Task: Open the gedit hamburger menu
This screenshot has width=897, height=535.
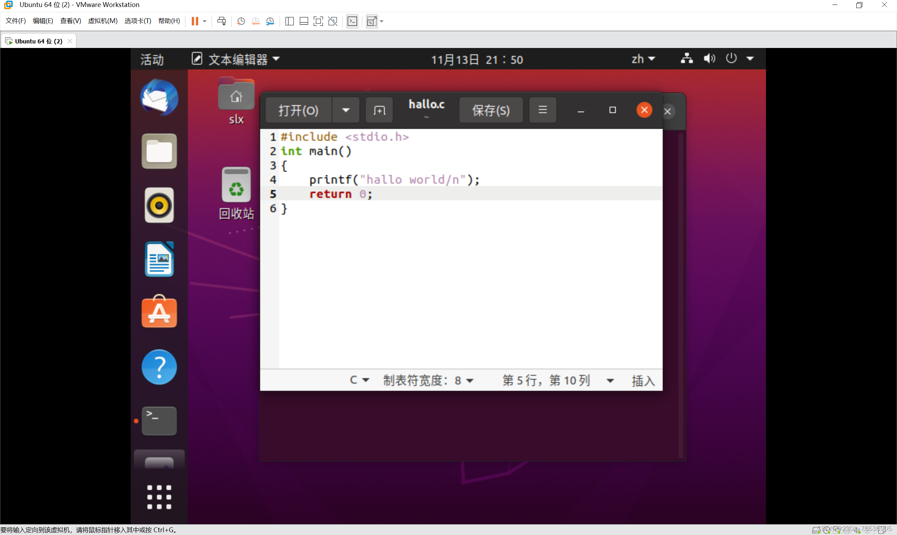Action: pos(542,110)
